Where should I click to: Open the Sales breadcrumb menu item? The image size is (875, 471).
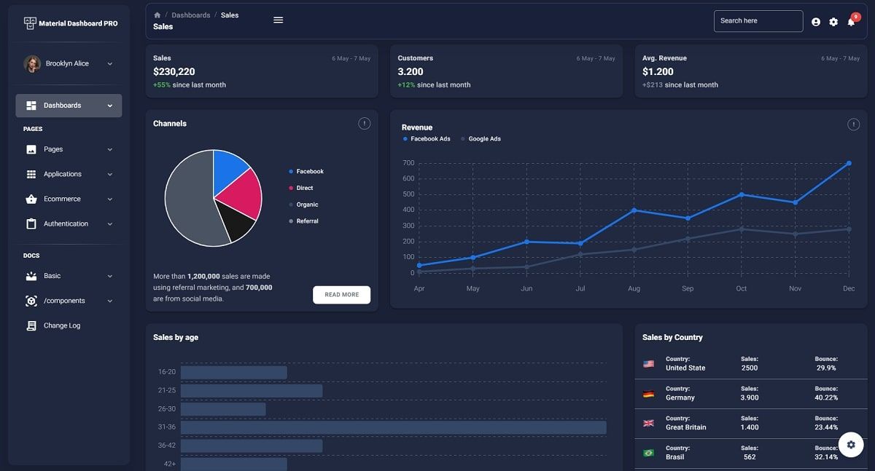pyautogui.click(x=230, y=15)
